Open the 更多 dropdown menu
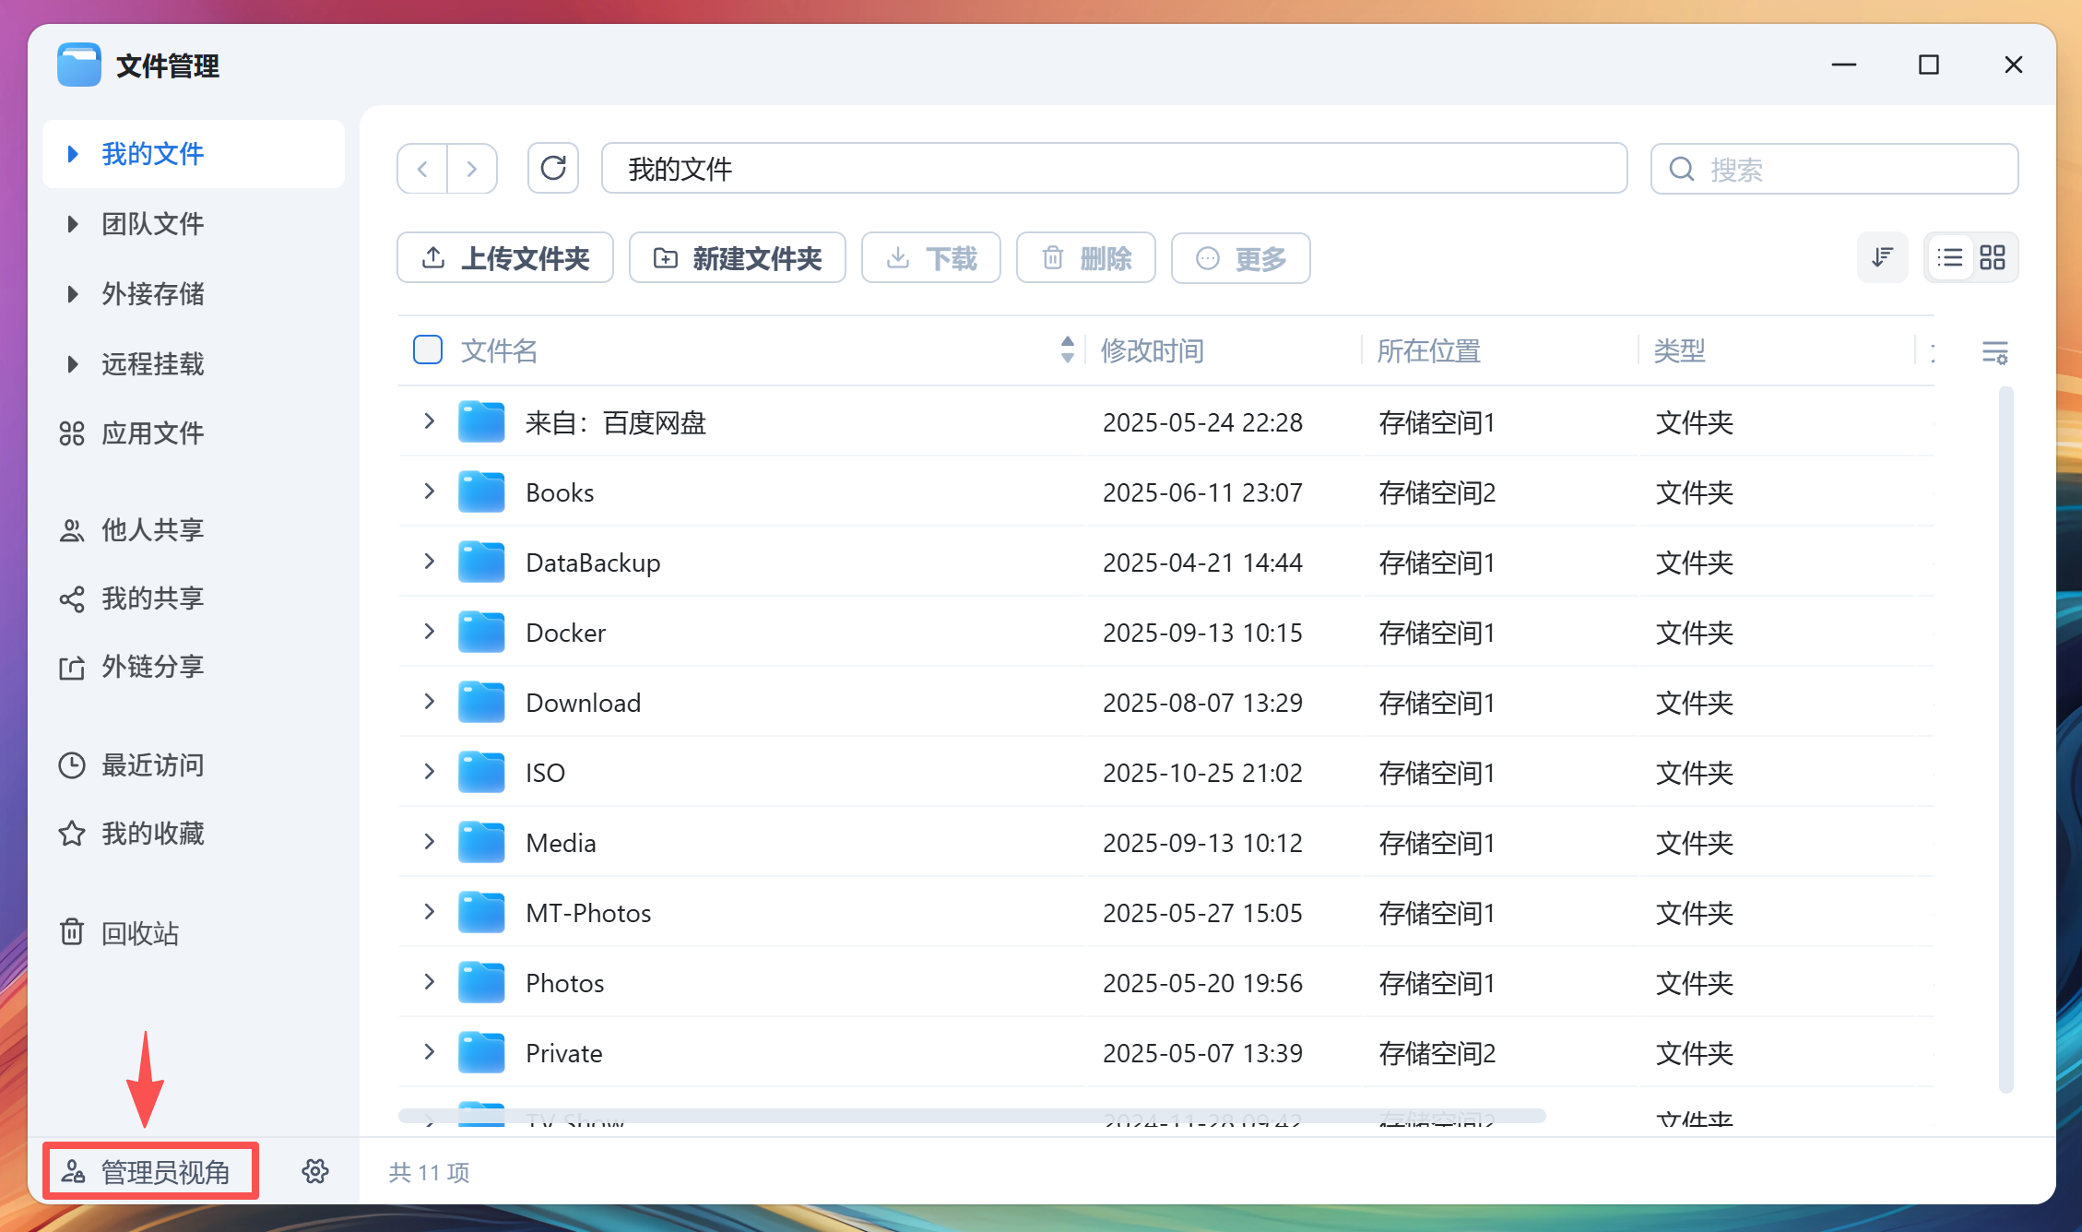This screenshot has height=1232, width=2082. point(1240,258)
